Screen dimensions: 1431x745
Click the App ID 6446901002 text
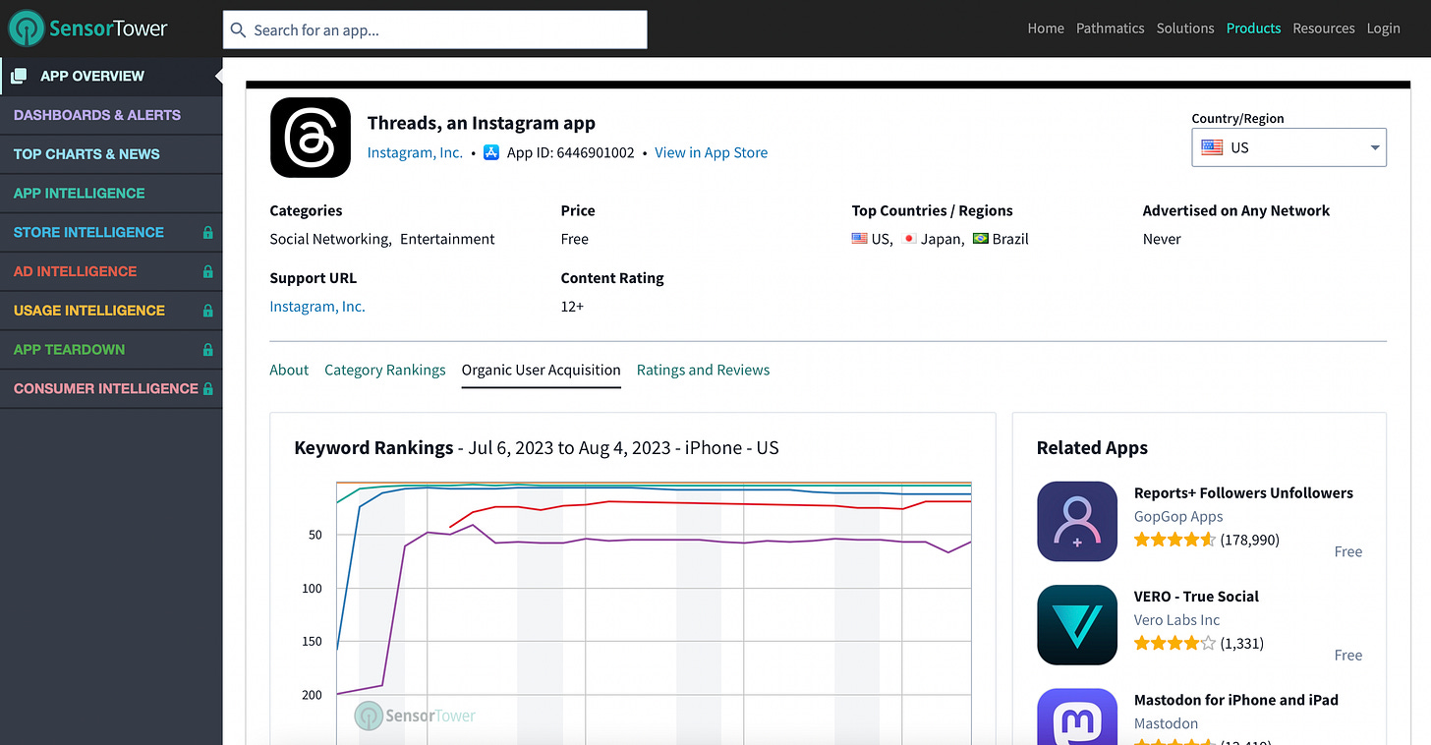pyautogui.click(x=571, y=152)
